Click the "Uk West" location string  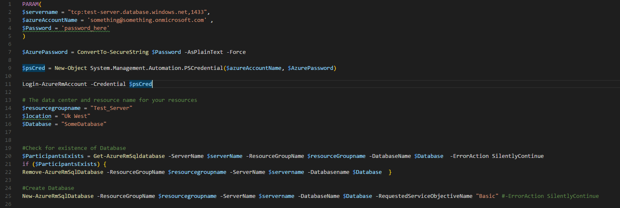pyautogui.click(x=76, y=116)
